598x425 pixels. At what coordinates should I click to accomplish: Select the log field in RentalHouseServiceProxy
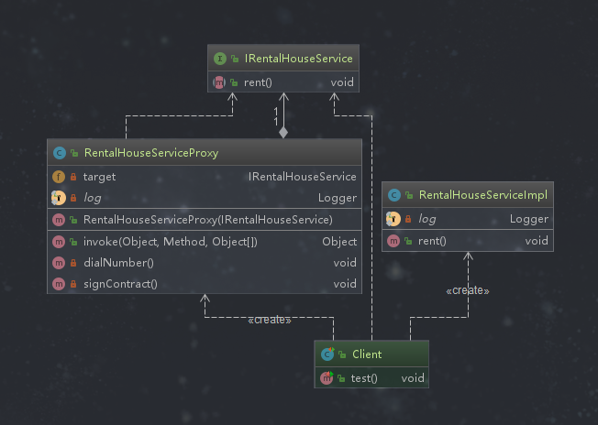click(94, 197)
